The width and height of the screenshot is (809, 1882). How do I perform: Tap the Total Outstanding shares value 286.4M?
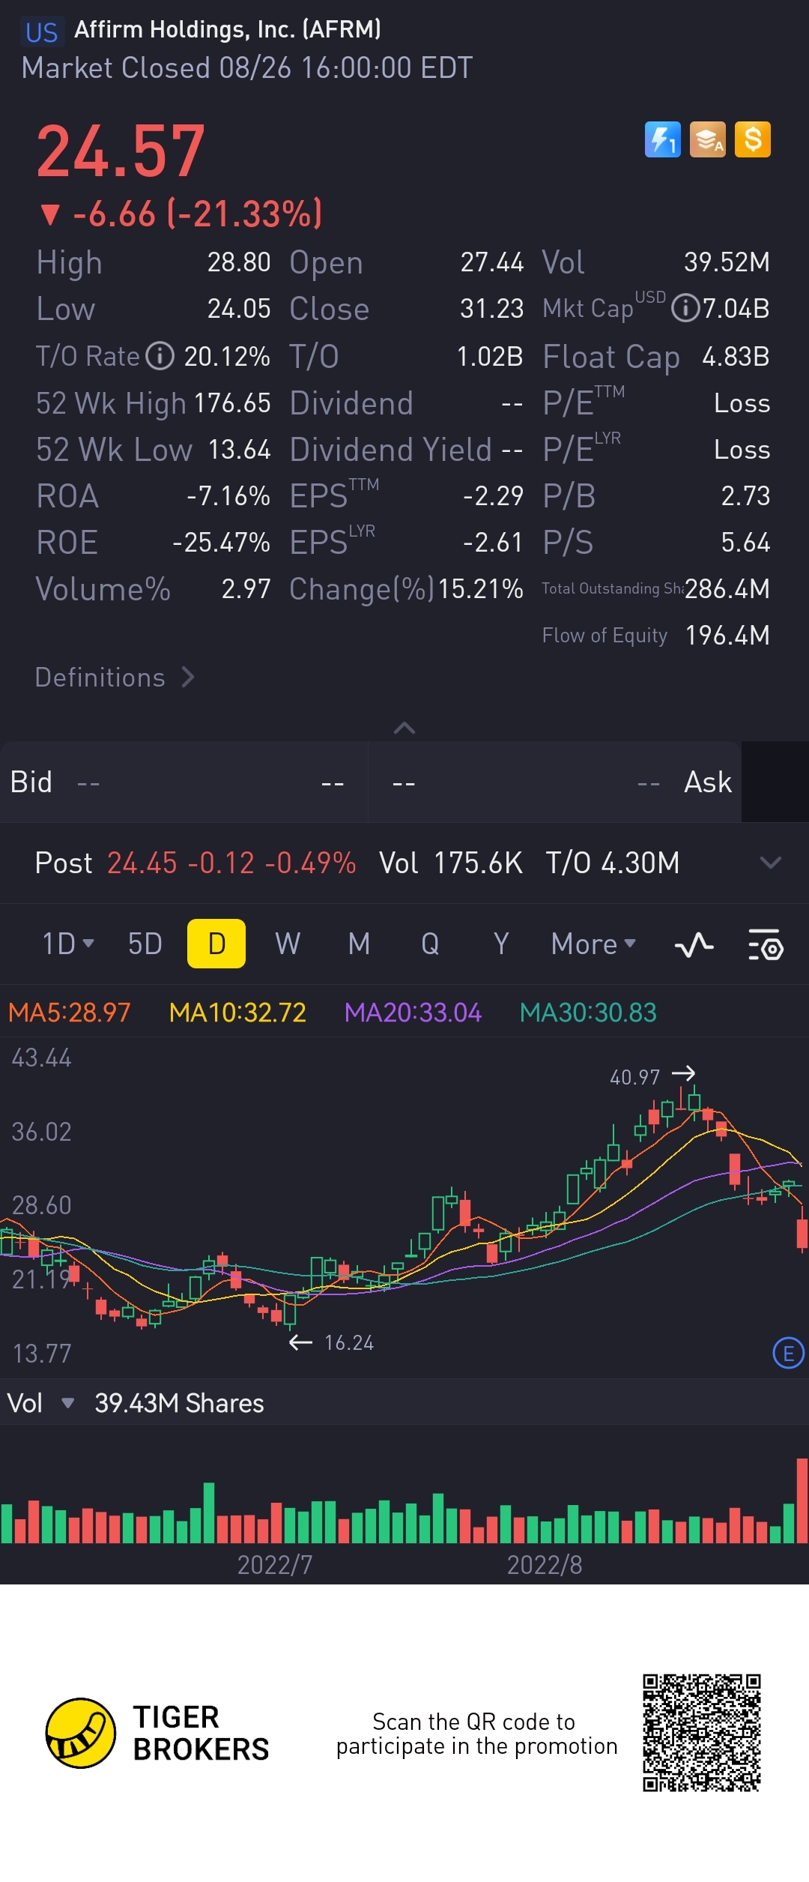[727, 589]
